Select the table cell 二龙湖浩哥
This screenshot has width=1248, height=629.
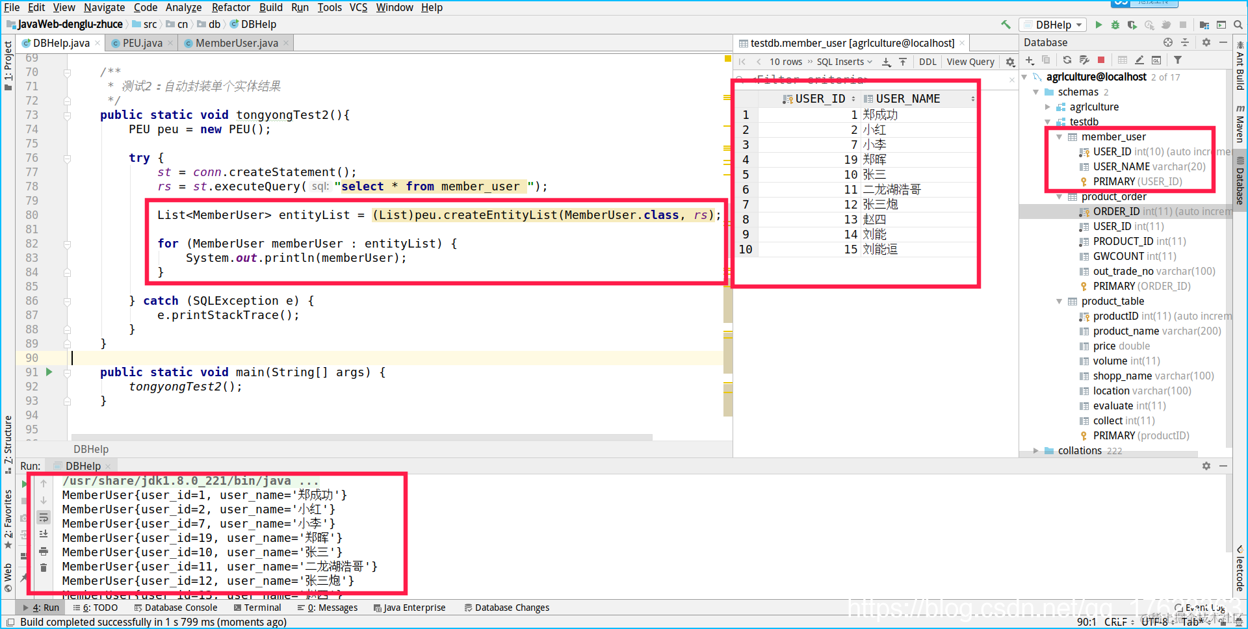(918, 189)
